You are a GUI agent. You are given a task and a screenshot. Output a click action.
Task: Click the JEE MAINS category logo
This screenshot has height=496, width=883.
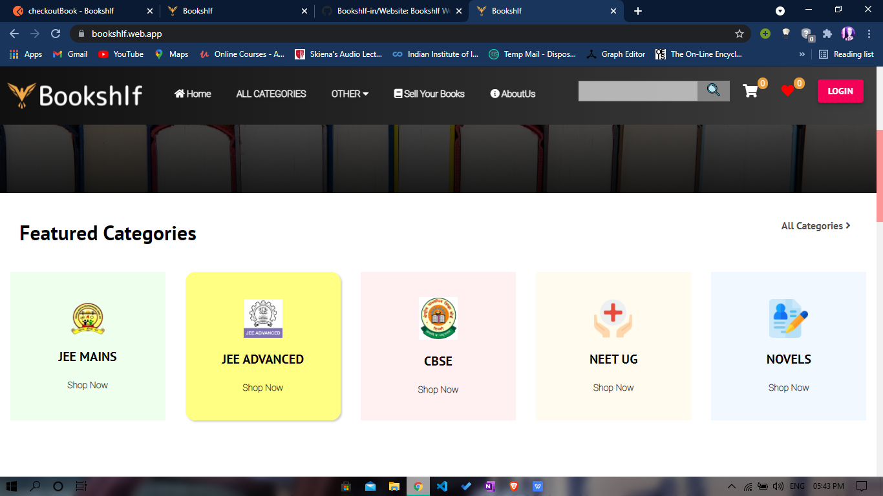(x=88, y=318)
